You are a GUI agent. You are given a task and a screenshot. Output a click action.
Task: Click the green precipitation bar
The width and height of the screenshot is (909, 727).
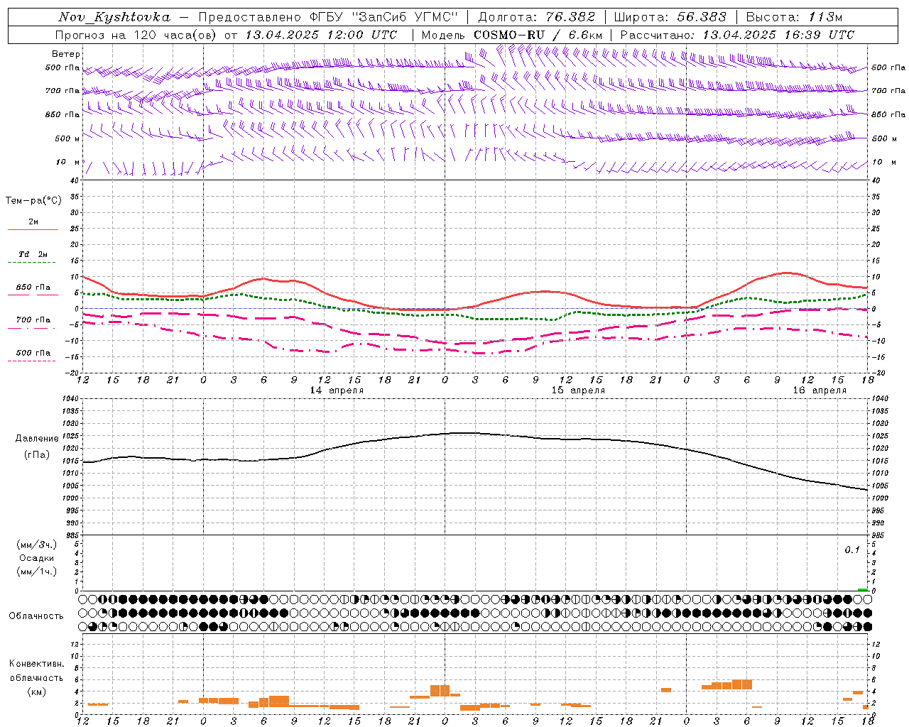863,589
